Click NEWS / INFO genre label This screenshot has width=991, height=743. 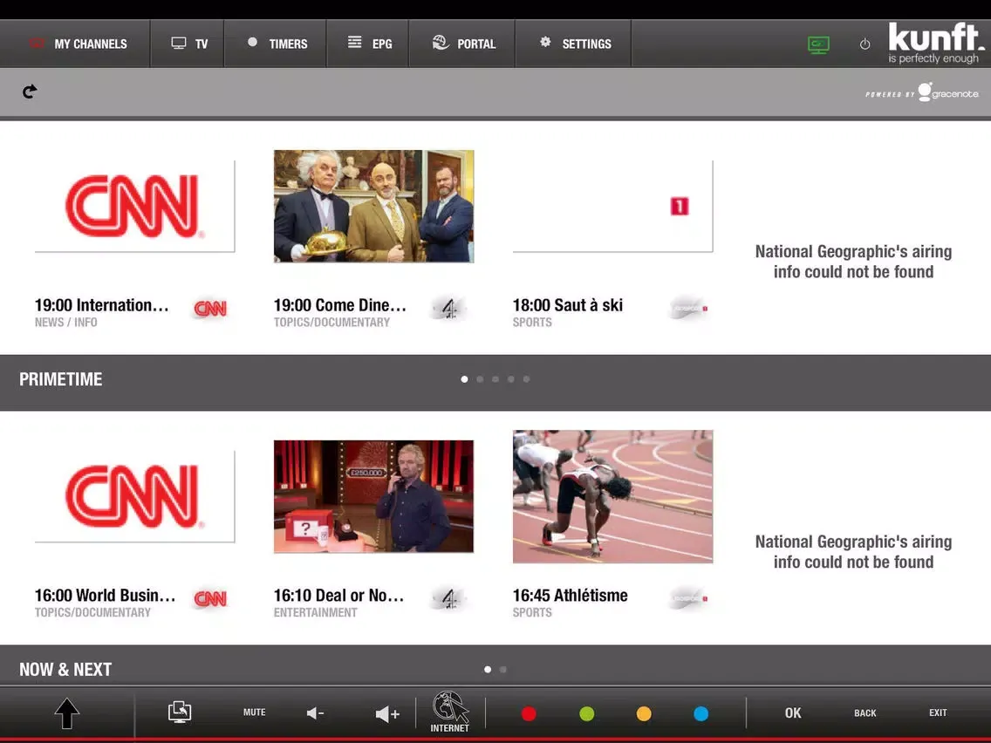coord(65,322)
